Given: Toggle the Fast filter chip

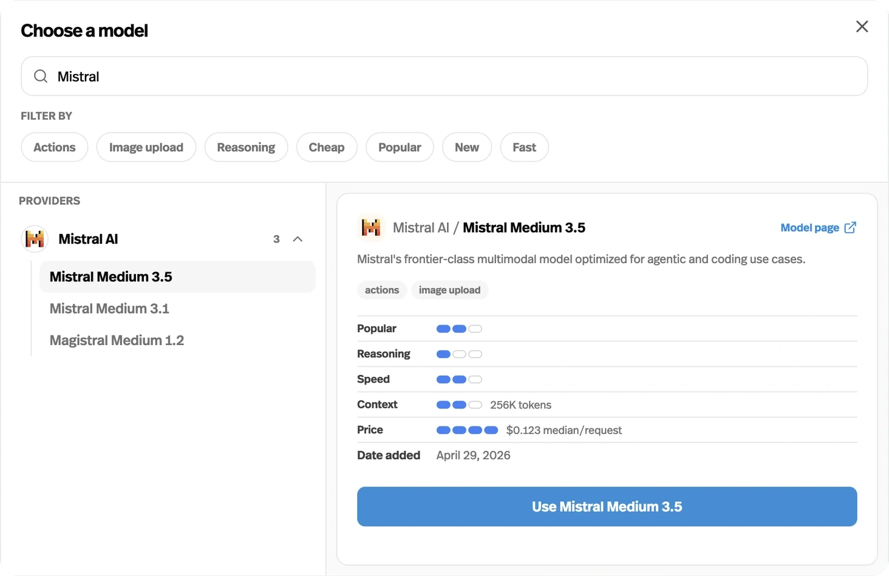Looking at the screenshot, I should coord(525,147).
